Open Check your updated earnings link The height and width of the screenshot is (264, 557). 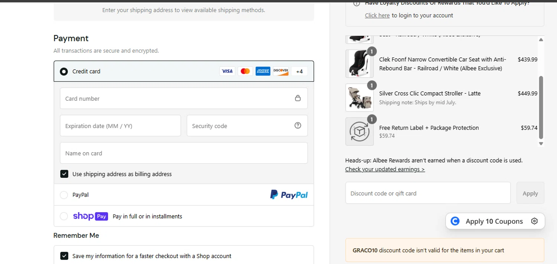[x=385, y=169]
